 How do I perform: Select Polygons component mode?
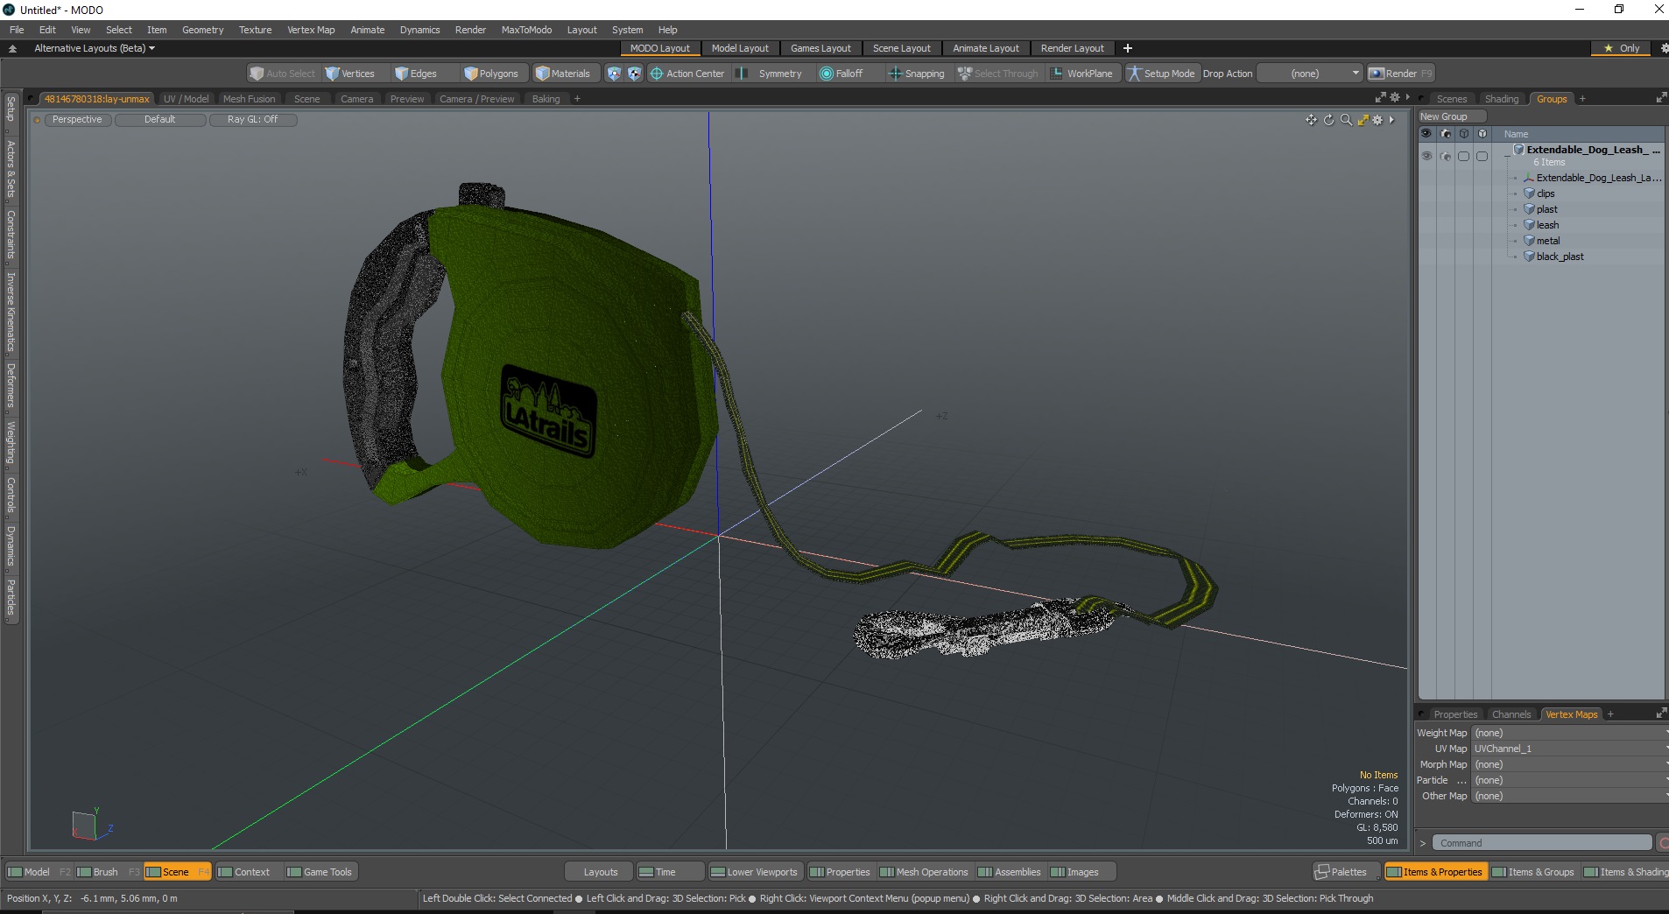(491, 74)
